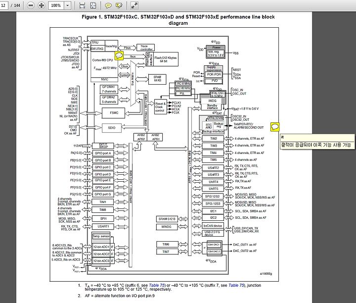
Task: Click the zoom out minus button
Action: pyautogui.click(x=31, y=5)
